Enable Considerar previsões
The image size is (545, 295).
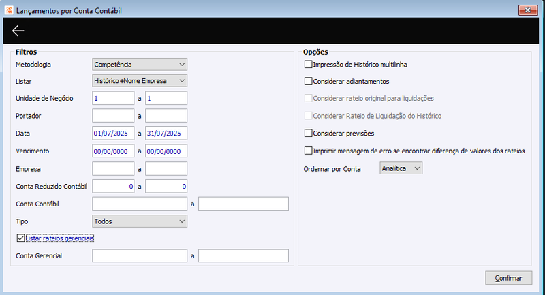click(308, 133)
